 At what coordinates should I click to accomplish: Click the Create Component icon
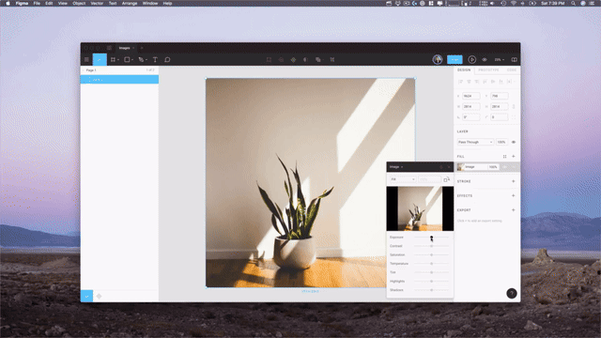293,60
